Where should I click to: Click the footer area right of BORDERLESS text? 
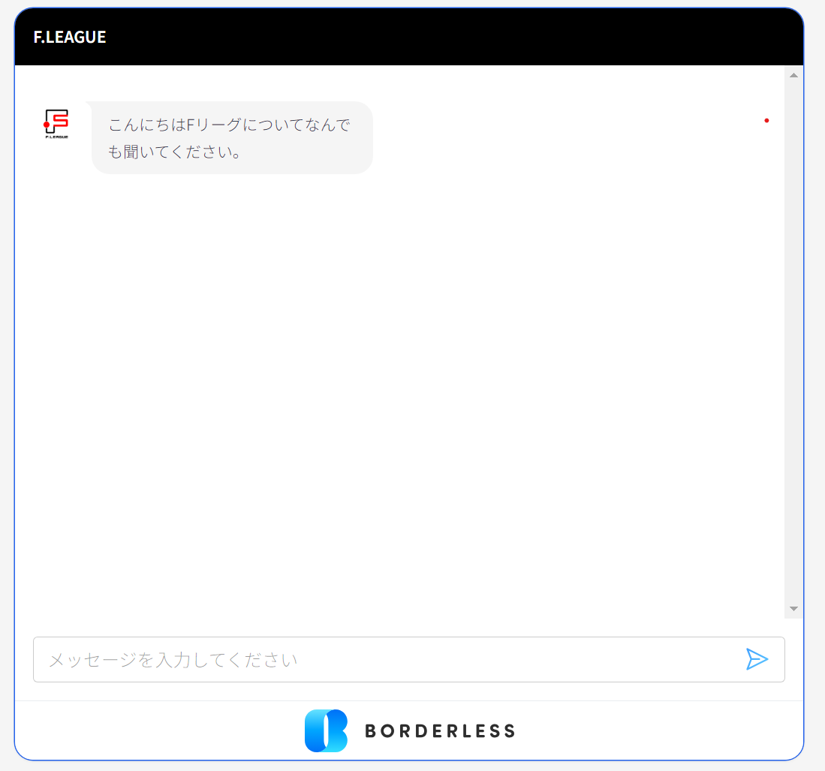pyautogui.click(x=661, y=731)
